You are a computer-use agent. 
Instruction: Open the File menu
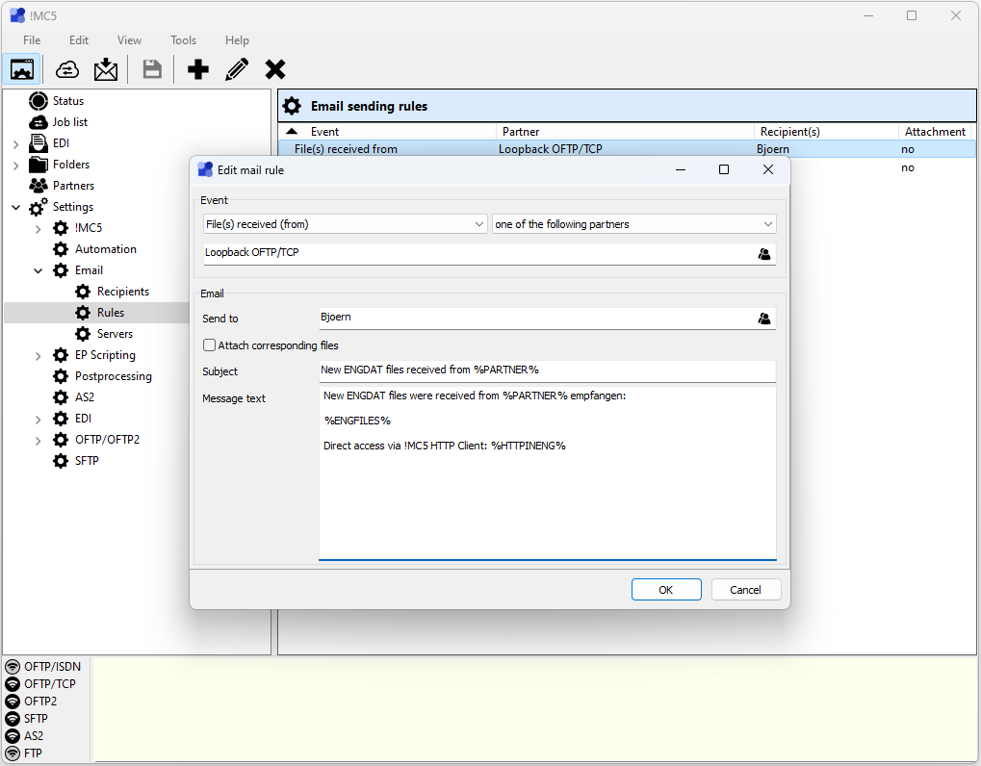(32, 40)
